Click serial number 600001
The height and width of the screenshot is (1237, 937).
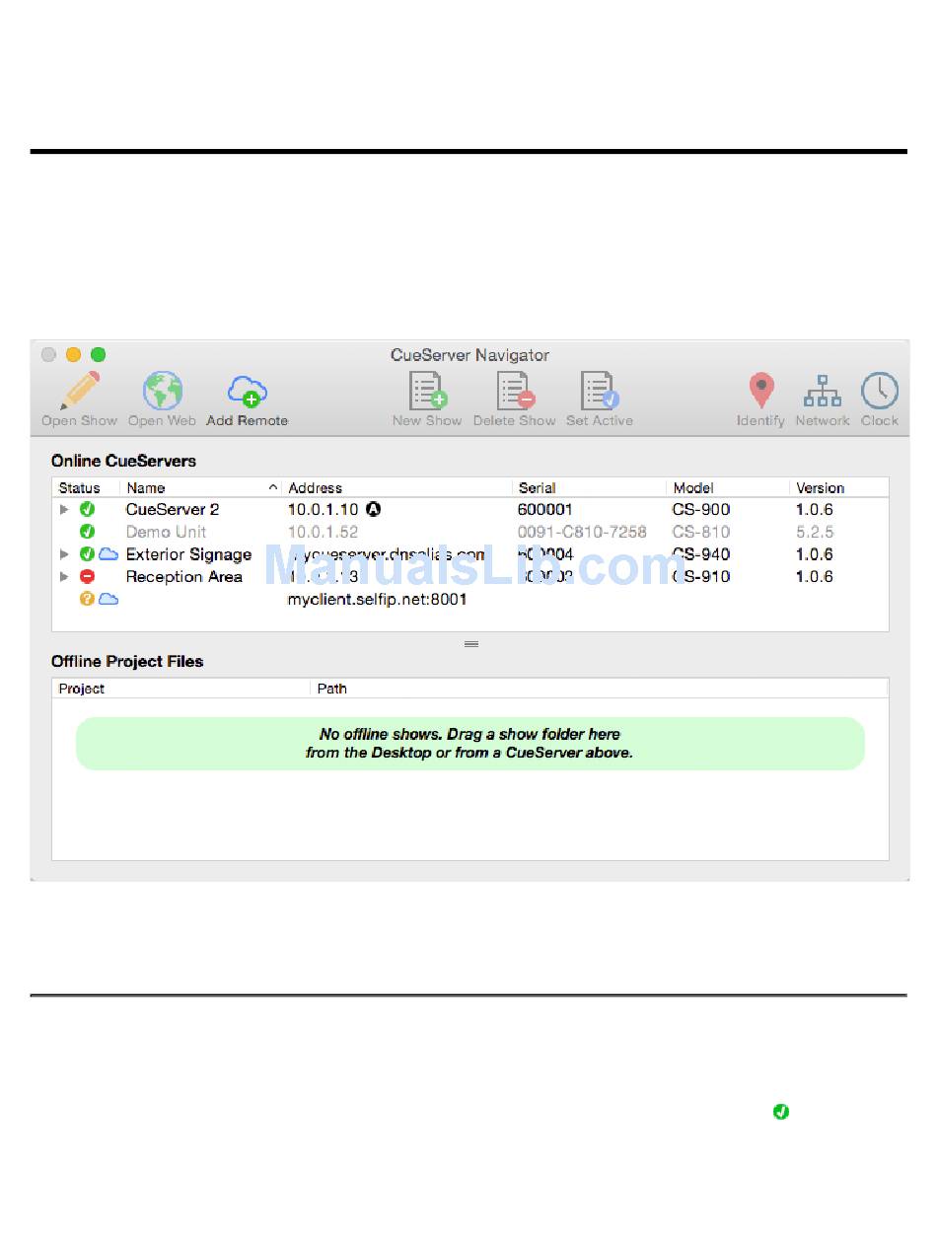pos(545,510)
